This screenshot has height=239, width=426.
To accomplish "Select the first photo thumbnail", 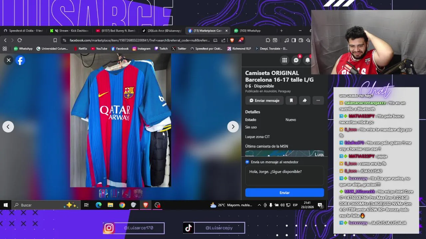I will (103, 193).
